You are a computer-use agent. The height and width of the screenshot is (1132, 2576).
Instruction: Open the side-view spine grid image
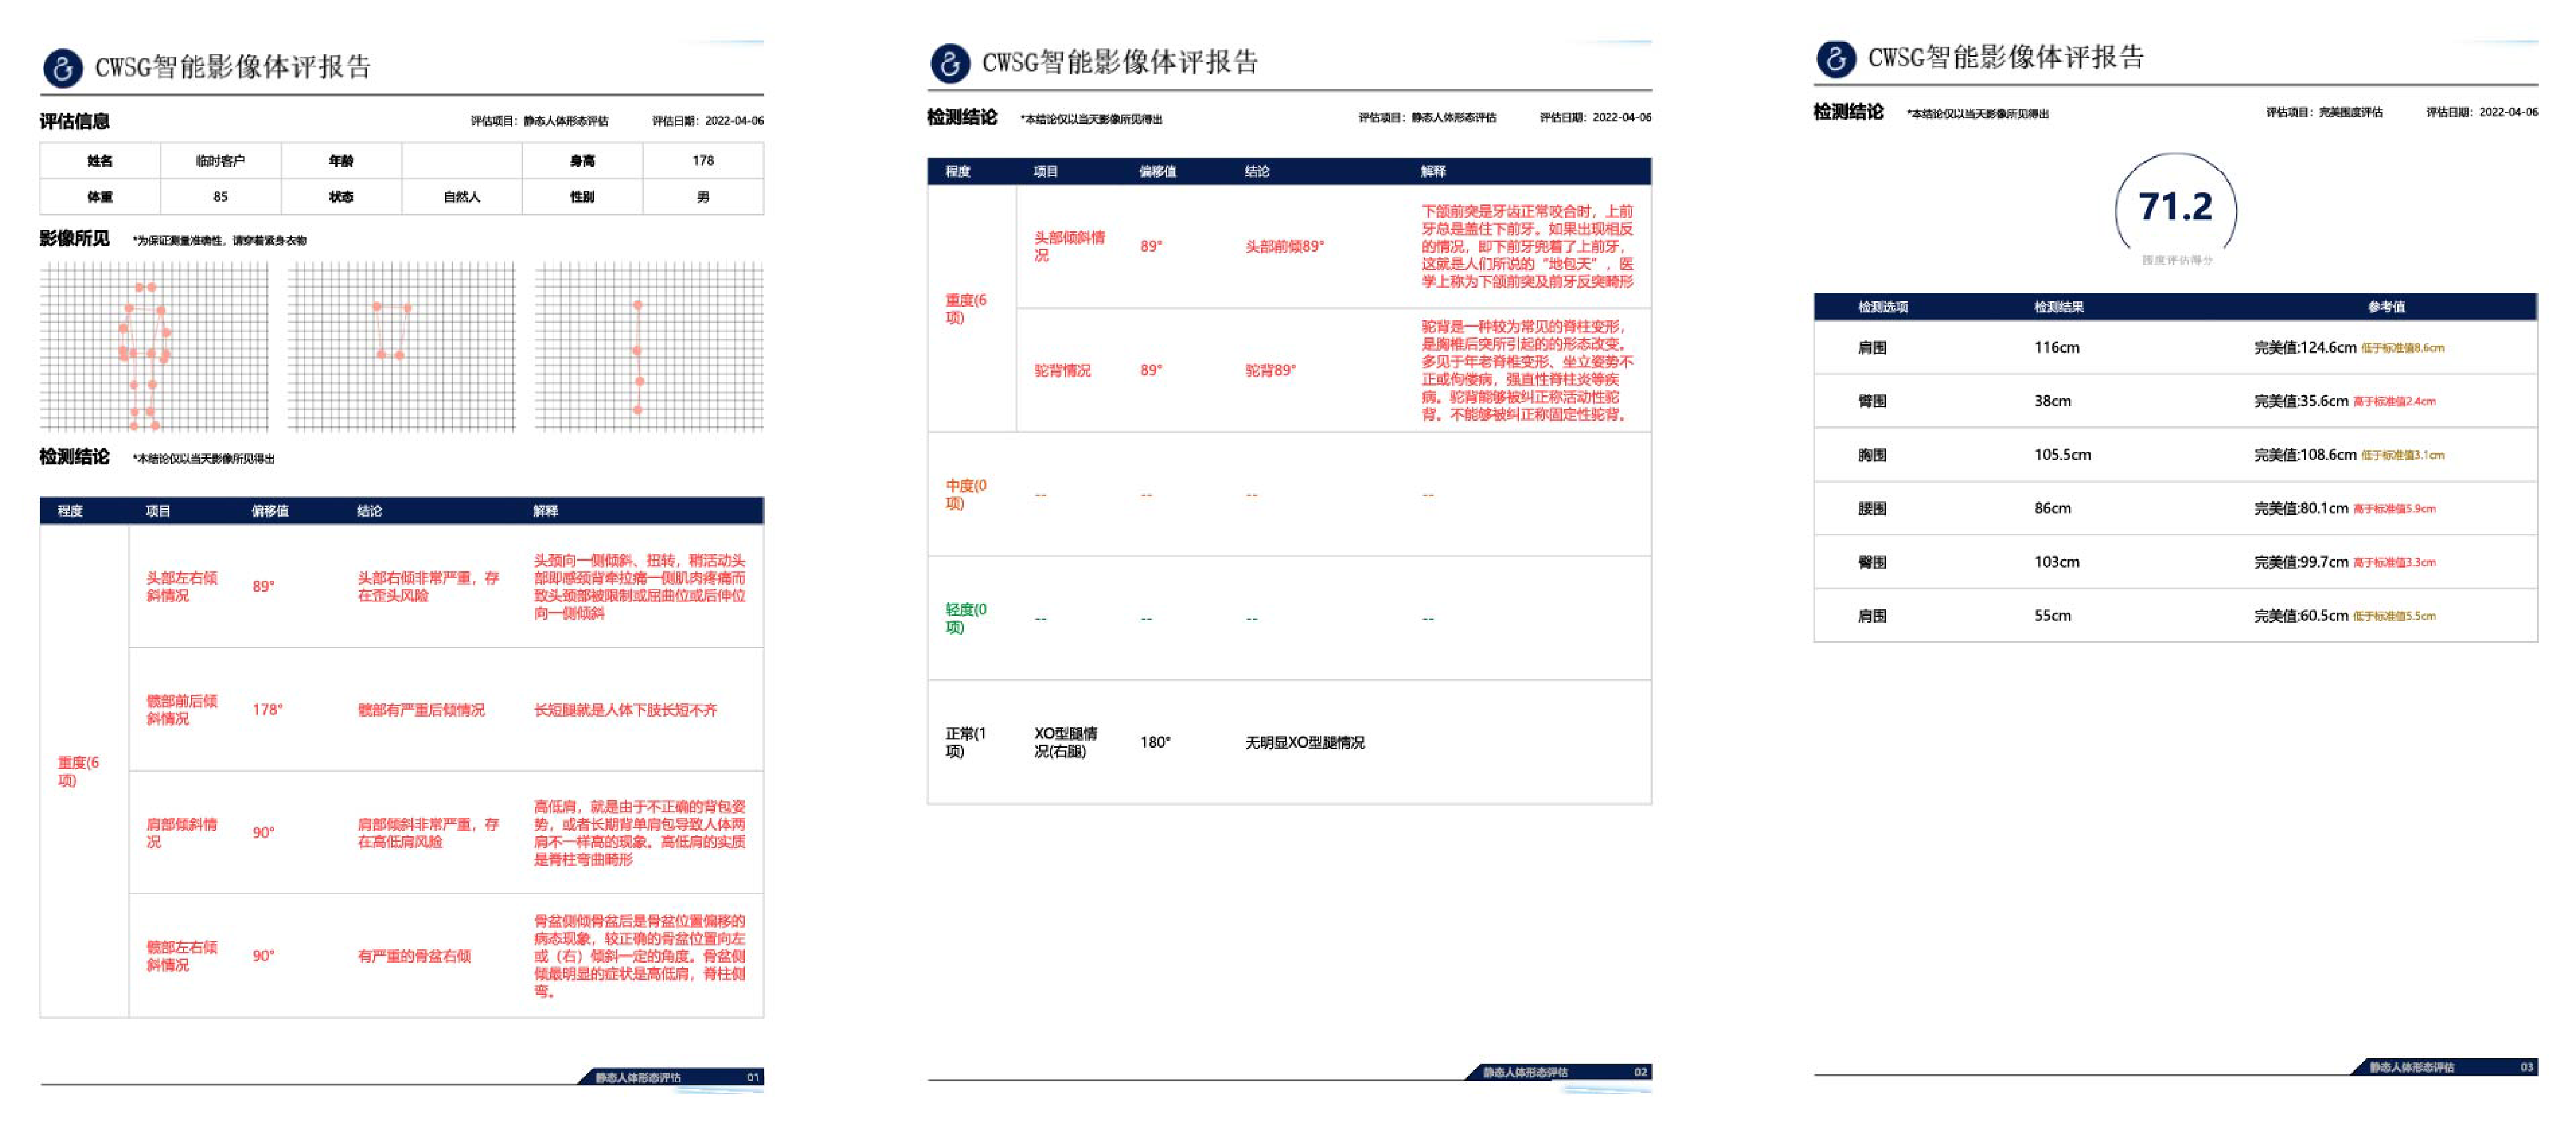coord(649,346)
